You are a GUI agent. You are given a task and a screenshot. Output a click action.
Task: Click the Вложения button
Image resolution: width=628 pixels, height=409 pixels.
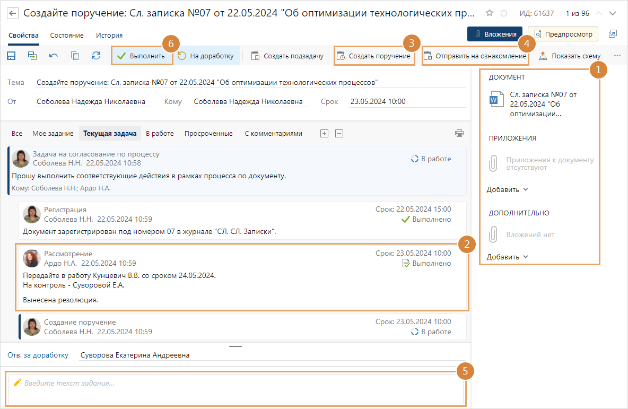coord(495,34)
